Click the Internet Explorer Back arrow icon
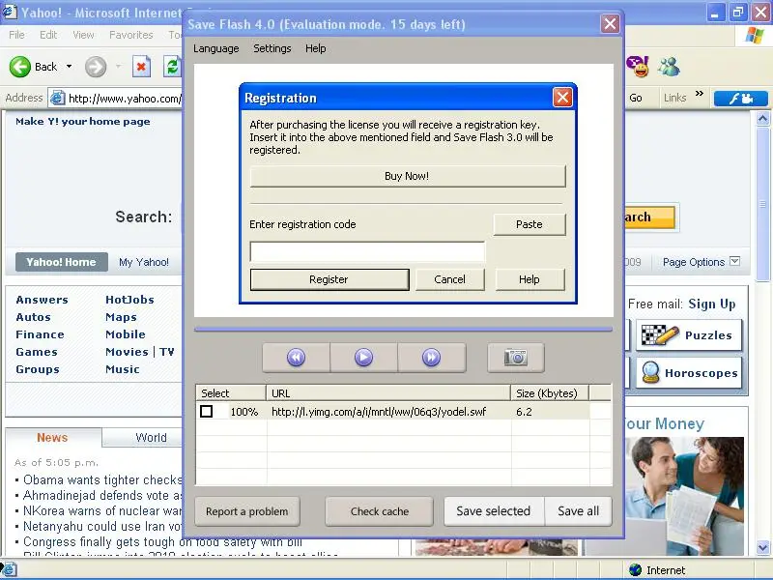The width and height of the screenshot is (773, 580). coord(20,67)
